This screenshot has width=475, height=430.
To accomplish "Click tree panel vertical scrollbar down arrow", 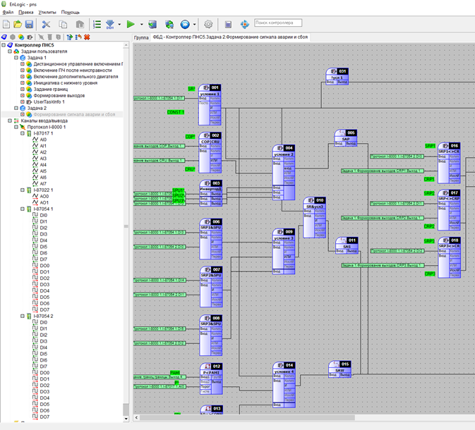I will [x=126, y=419].
